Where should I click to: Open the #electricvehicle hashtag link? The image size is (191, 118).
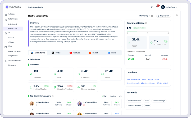[133, 83]
